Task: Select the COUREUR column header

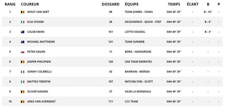Action: pos(30,4)
